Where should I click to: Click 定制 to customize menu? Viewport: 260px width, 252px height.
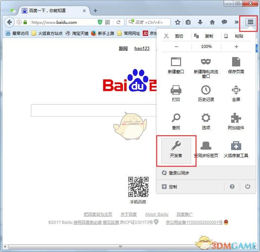[190, 187]
